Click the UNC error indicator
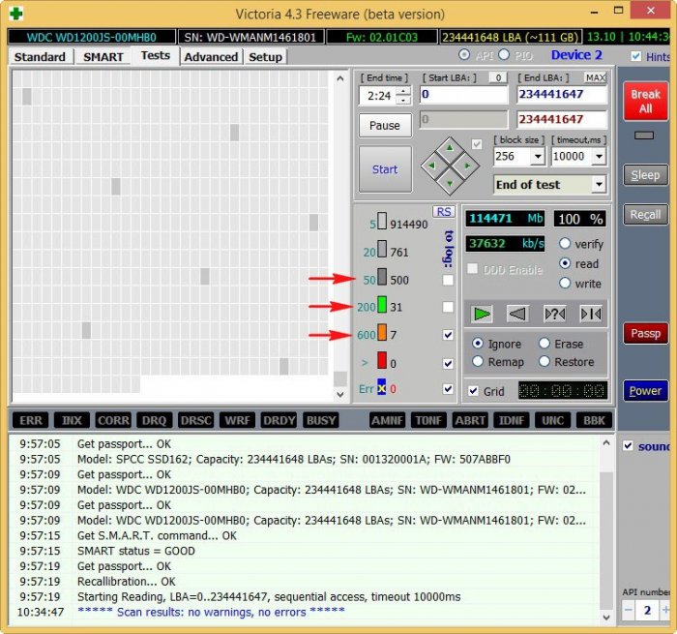The image size is (677, 634). coord(552,420)
